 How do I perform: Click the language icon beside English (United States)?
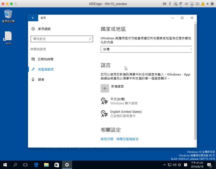pyautogui.click(x=104, y=114)
